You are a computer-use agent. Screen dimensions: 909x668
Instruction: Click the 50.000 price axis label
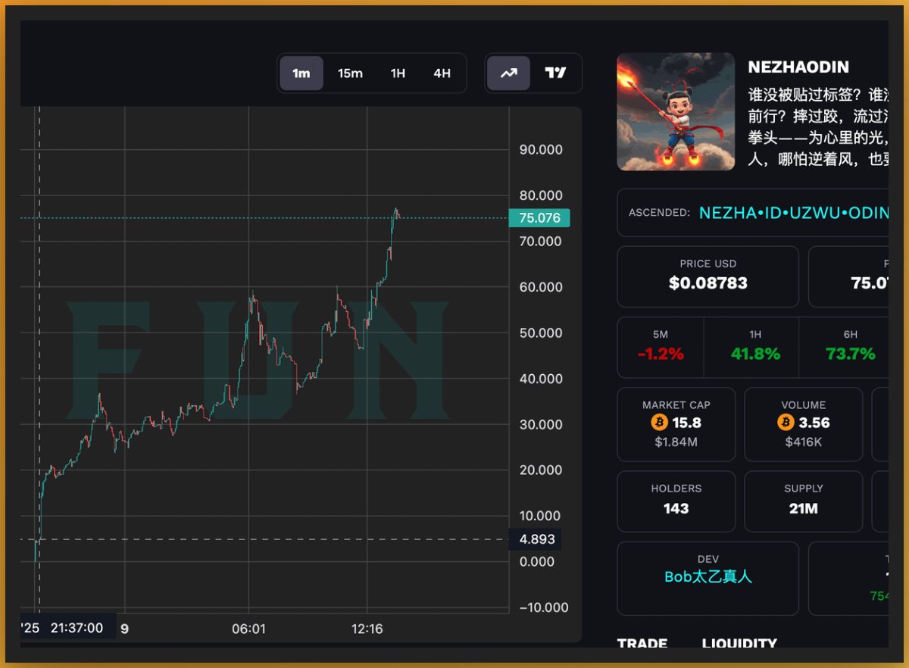(x=541, y=333)
